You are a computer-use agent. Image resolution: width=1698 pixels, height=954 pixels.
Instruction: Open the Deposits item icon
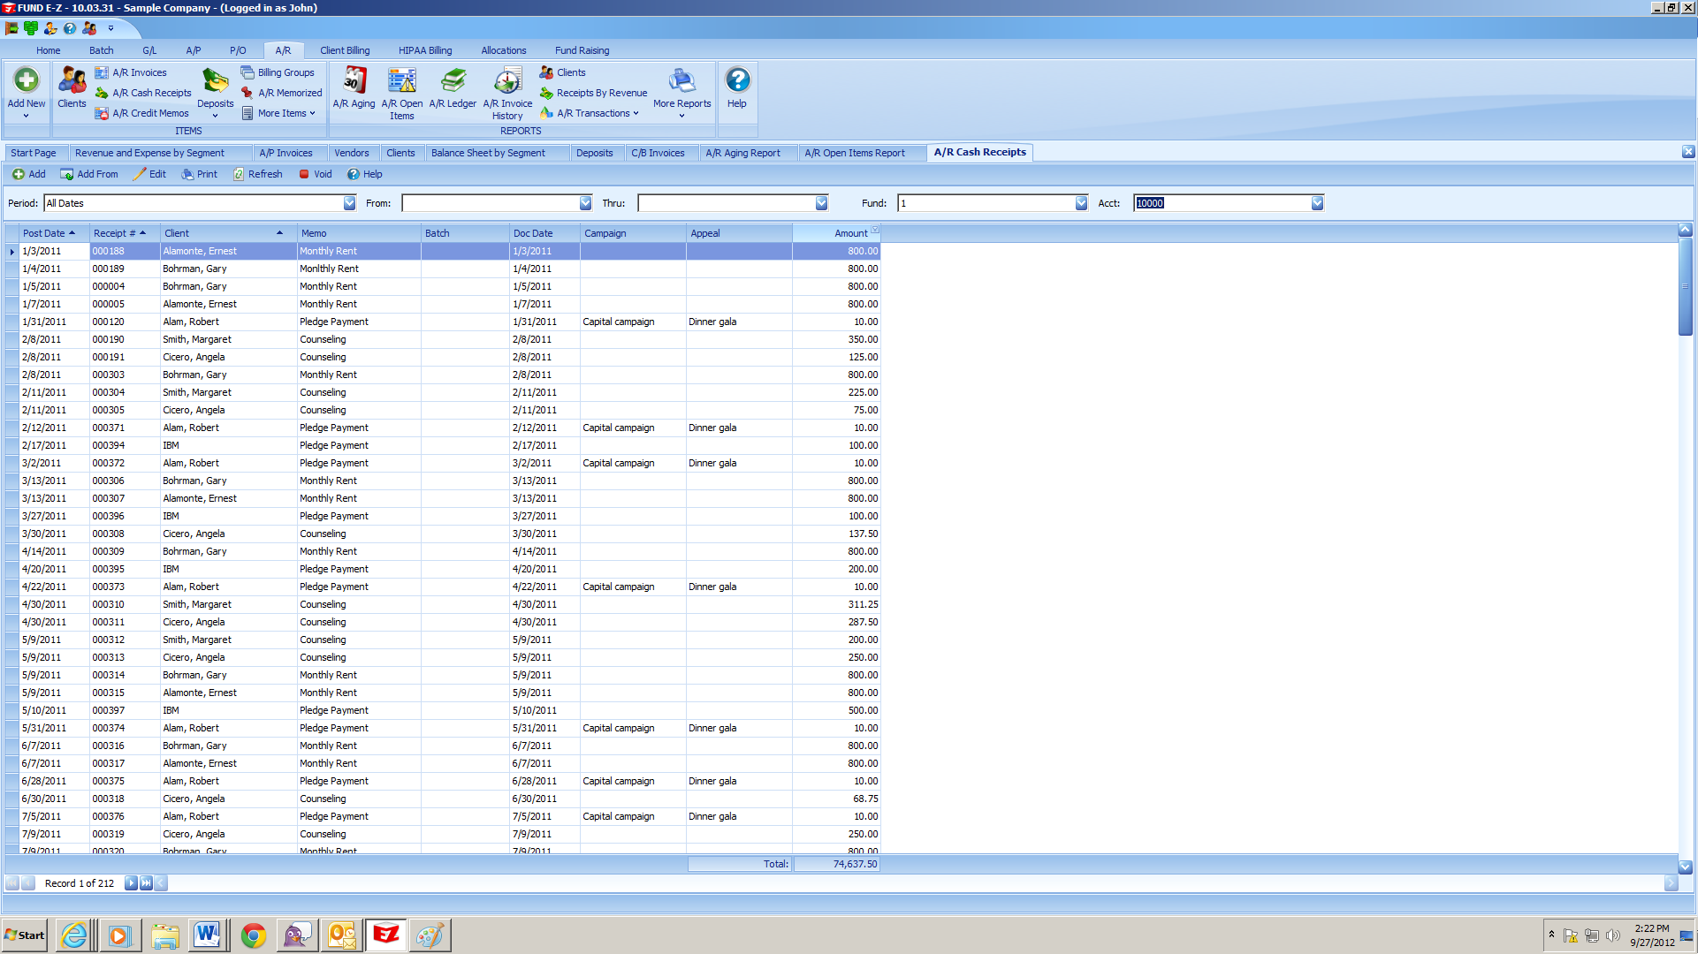click(x=215, y=88)
